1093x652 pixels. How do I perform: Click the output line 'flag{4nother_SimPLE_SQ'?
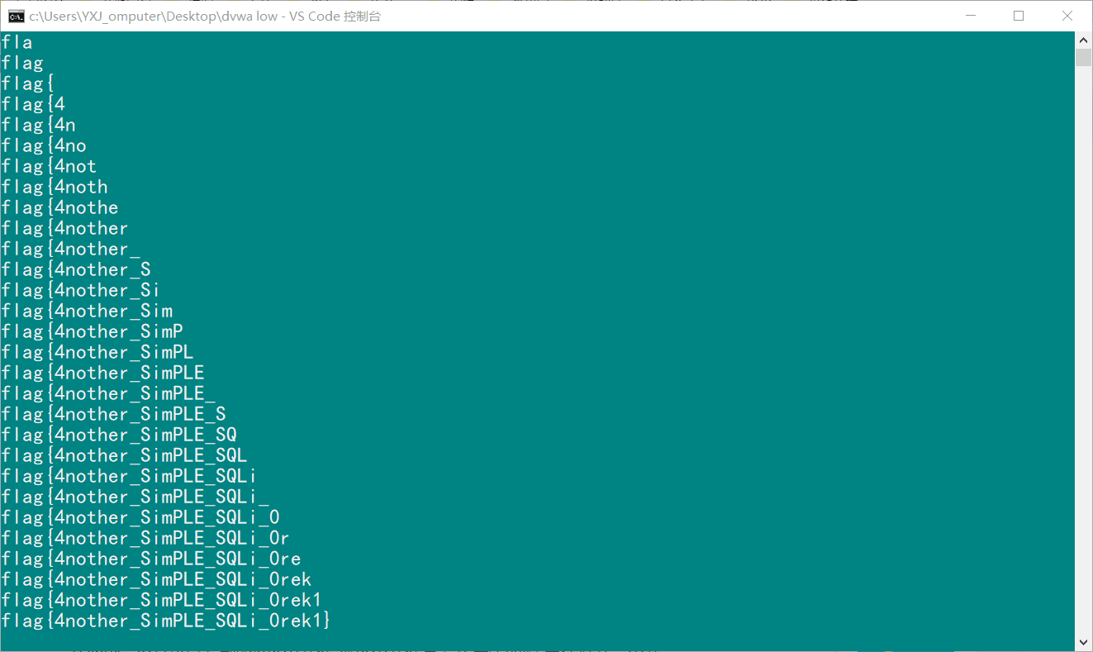click(119, 435)
